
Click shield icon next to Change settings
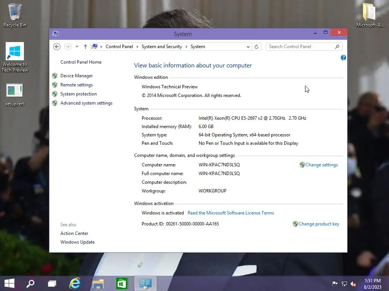click(302, 165)
